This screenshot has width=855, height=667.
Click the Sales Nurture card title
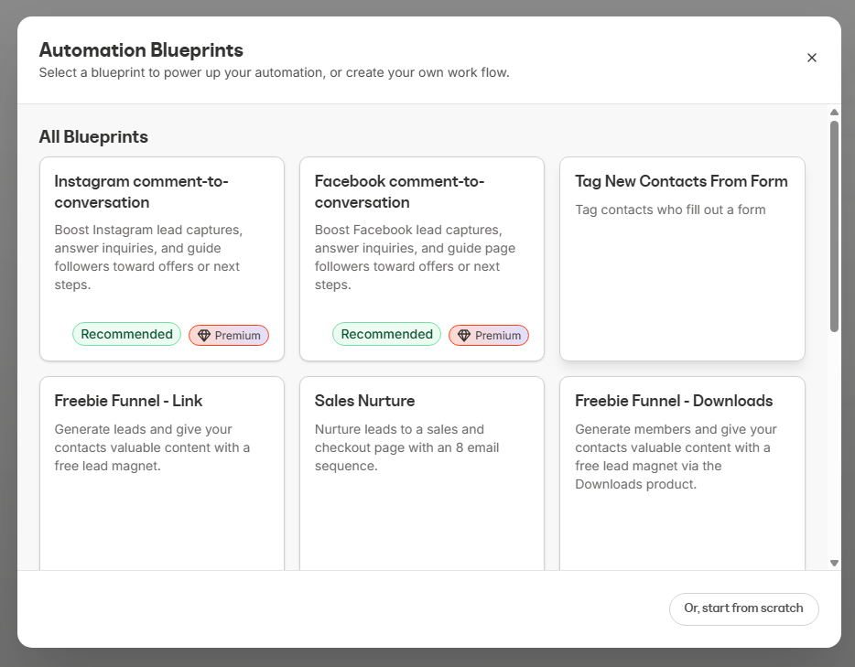[364, 401]
